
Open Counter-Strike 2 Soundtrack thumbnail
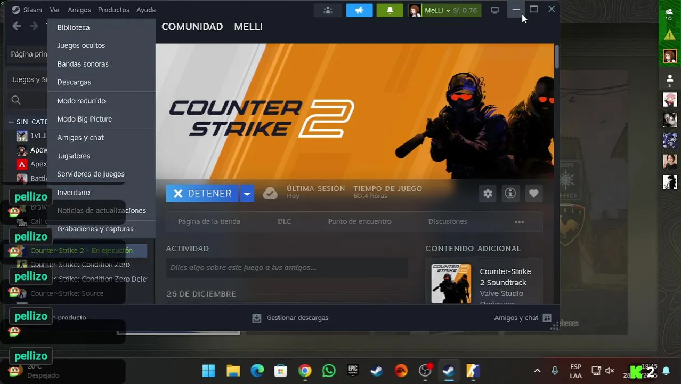451,284
